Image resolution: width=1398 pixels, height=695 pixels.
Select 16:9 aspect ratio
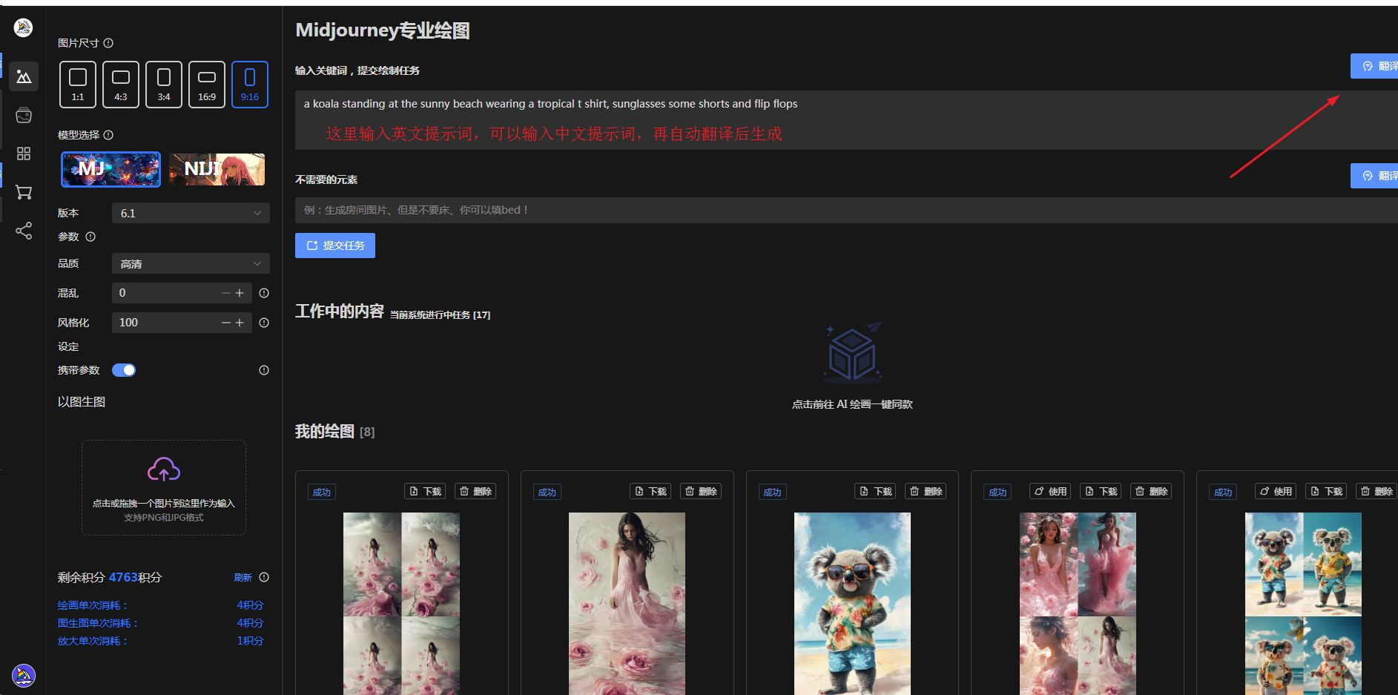click(207, 85)
